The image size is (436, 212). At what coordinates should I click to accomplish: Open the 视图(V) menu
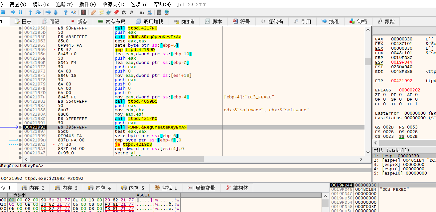[18, 5]
